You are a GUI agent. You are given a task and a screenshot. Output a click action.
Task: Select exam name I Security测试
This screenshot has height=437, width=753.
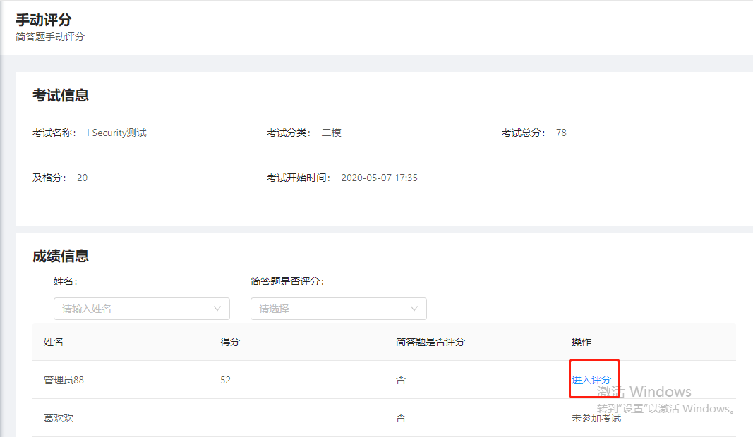click(116, 133)
